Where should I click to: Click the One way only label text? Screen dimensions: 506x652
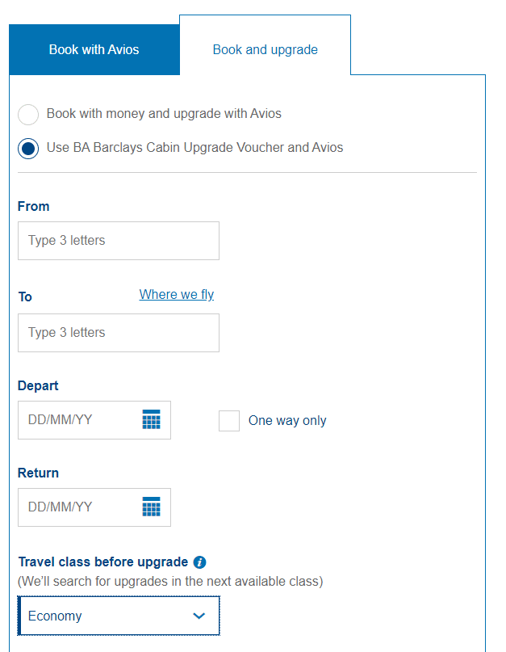[286, 420]
